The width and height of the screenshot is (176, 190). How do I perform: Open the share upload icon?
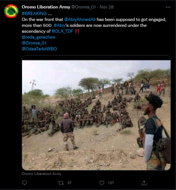[144, 183]
